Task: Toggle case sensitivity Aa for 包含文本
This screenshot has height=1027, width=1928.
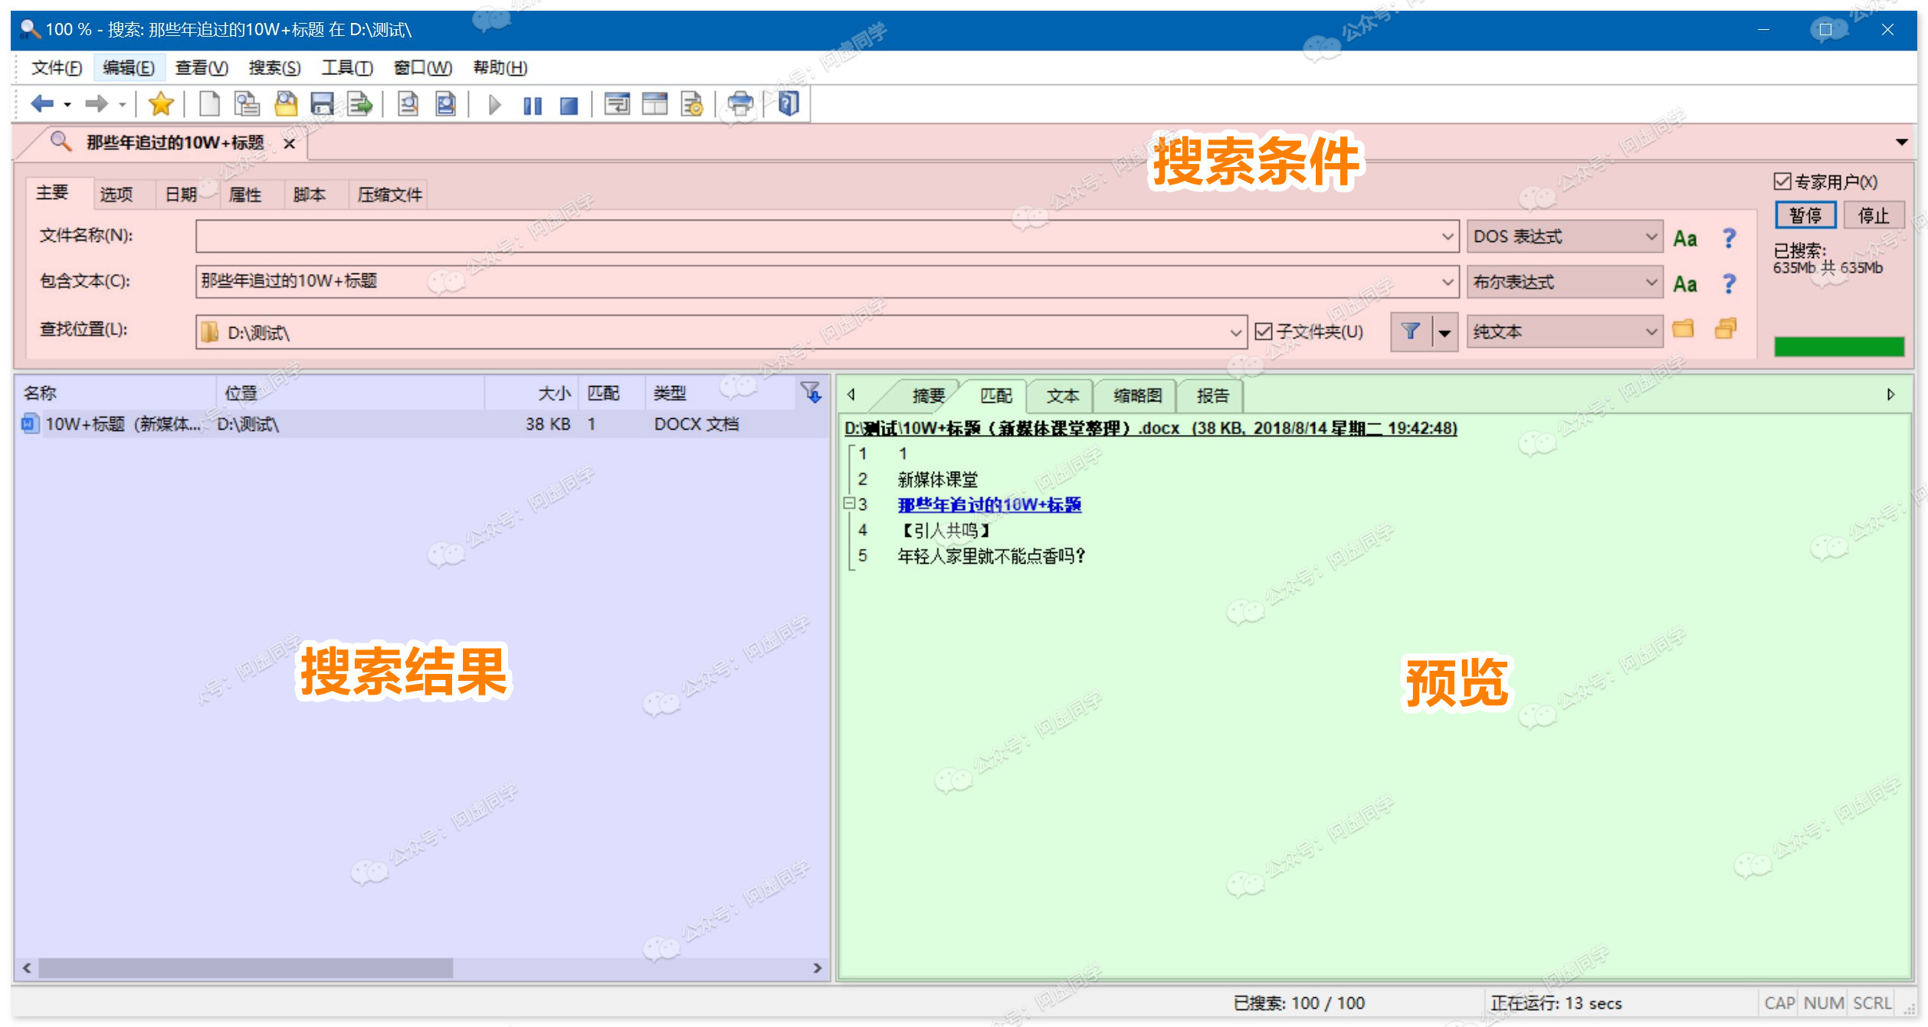Action: [1684, 284]
